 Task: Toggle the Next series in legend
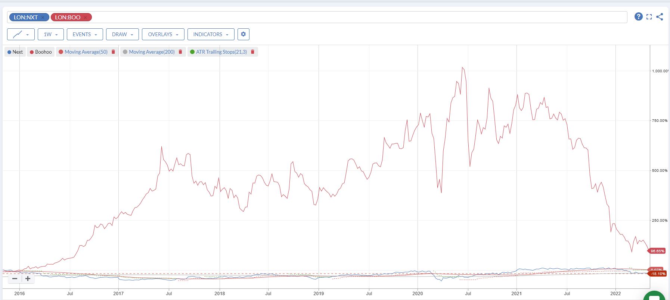(15, 52)
